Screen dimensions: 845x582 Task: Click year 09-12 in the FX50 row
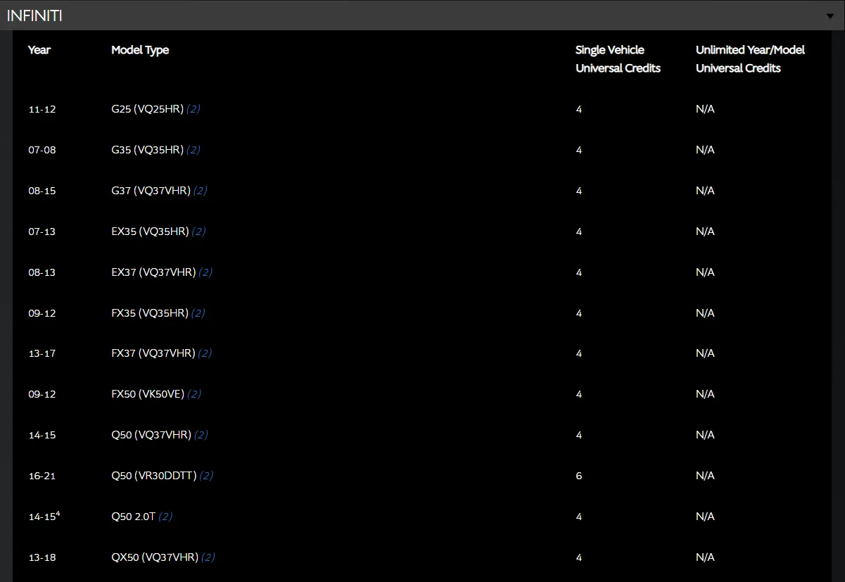point(42,395)
